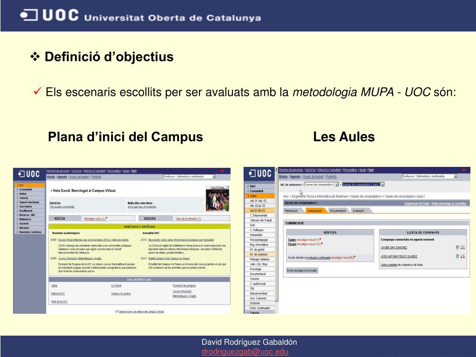Open the Campus for peace initiative link

click(121, 294)
